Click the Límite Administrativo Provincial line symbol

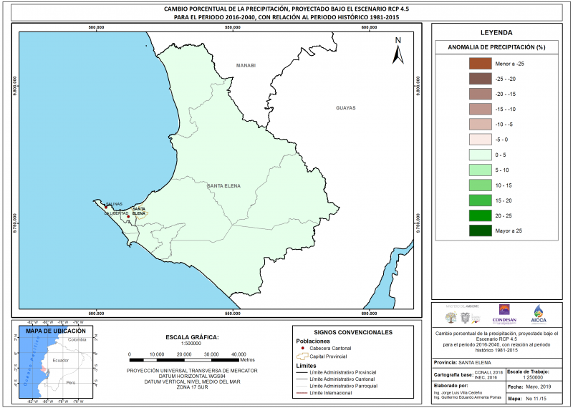[302, 373]
